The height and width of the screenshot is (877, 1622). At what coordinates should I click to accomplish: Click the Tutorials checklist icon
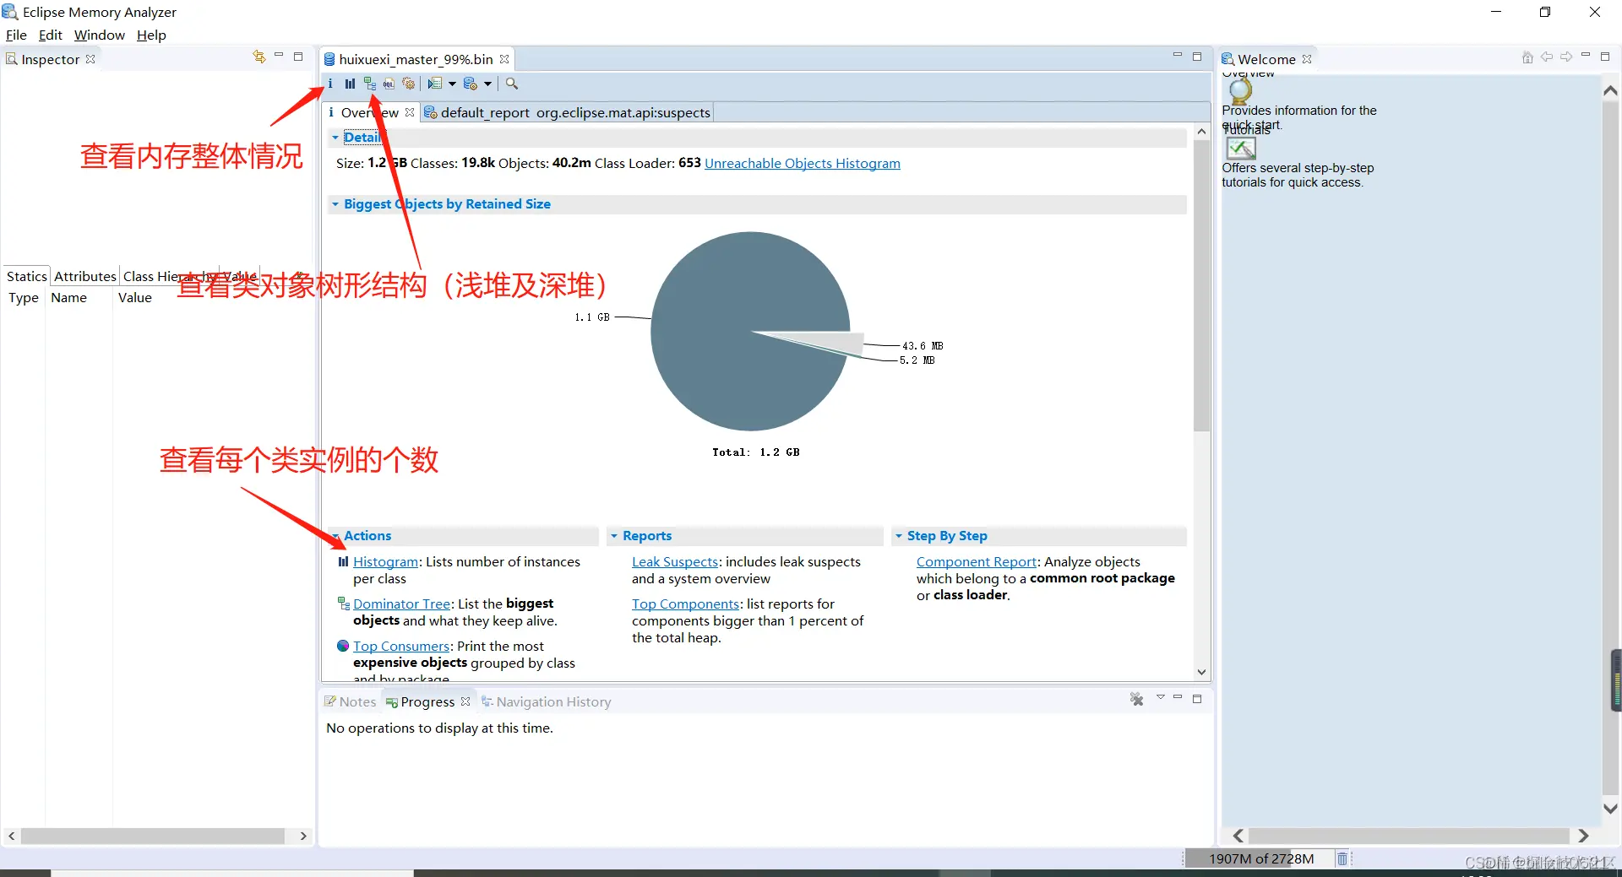point(1241,148)
